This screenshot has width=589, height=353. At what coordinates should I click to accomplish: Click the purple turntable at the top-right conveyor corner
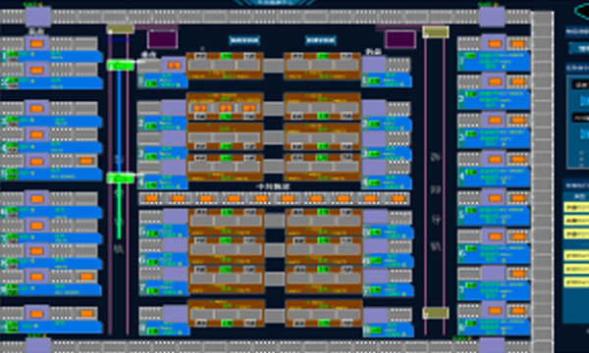tap(492, 17)
